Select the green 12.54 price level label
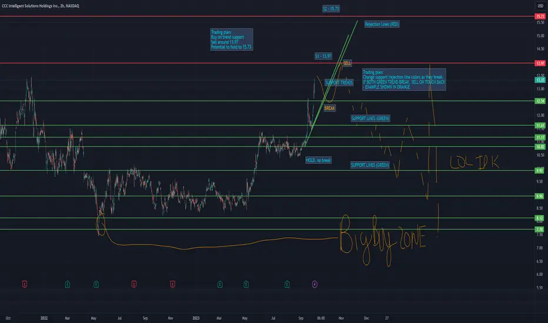548x323 pixels. (540, 101)
